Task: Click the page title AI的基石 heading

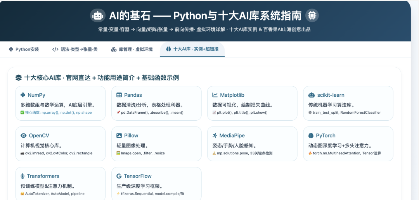Action: [205, 16]
